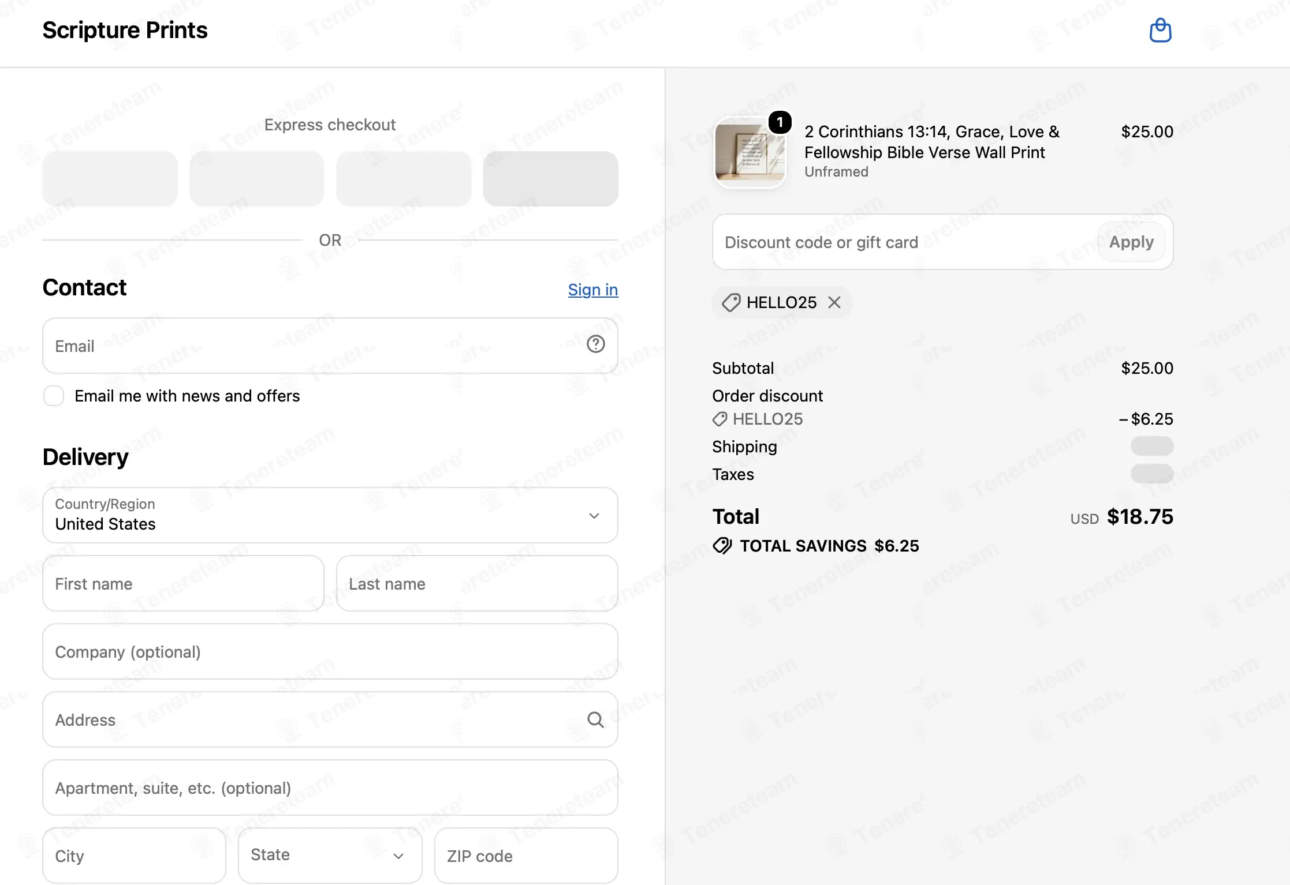Viewport: 1290px width, 885px height.
Task: Click the First name field
Action: pos(183,583)
